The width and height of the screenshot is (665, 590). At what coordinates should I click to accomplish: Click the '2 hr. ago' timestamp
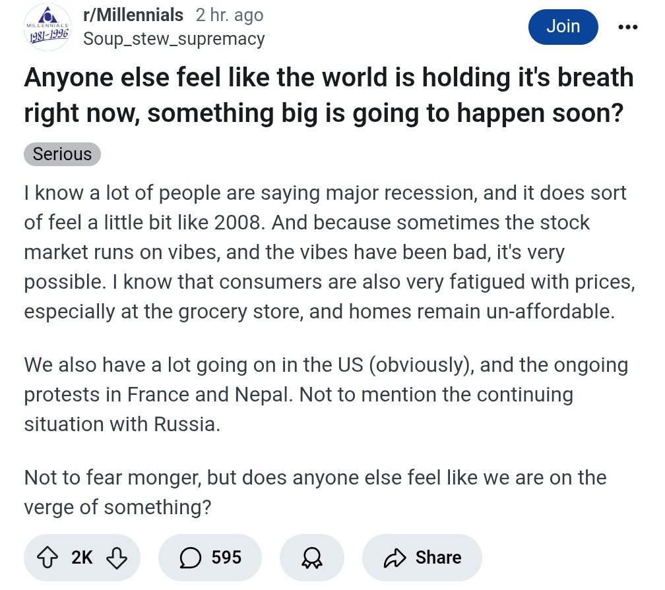pos(230,15)
